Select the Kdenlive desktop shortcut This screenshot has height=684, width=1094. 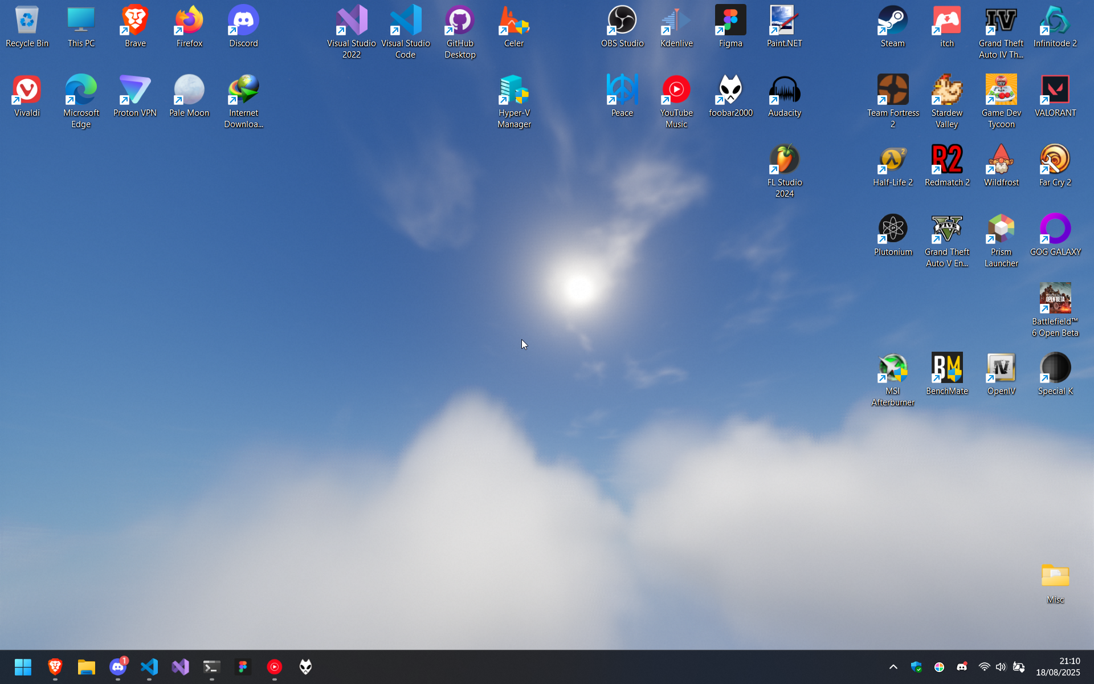(x=676, y=27)
